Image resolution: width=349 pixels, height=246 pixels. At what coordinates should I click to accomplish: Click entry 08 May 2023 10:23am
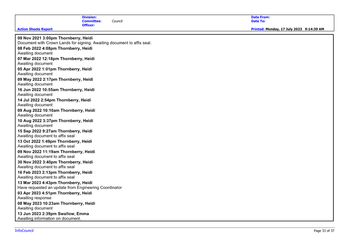pos(56,203)
